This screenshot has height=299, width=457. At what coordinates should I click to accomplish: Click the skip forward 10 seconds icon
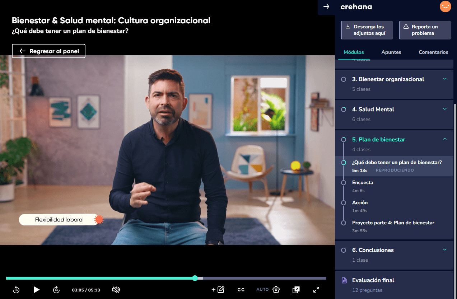click(56, 290)
